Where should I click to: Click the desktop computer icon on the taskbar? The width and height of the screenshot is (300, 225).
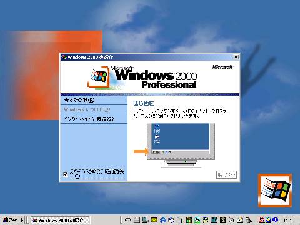[146, 220]
